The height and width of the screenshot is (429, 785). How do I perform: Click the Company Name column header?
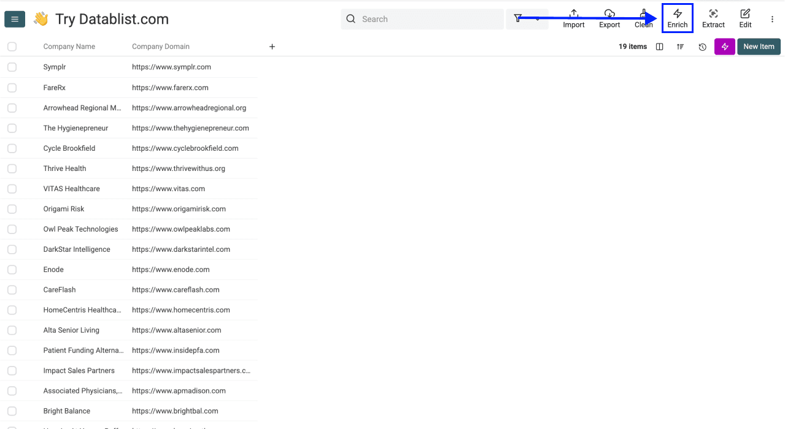(69, 47)
